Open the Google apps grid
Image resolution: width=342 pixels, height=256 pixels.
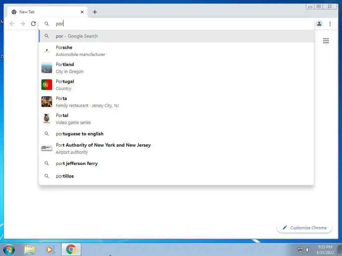326,41
